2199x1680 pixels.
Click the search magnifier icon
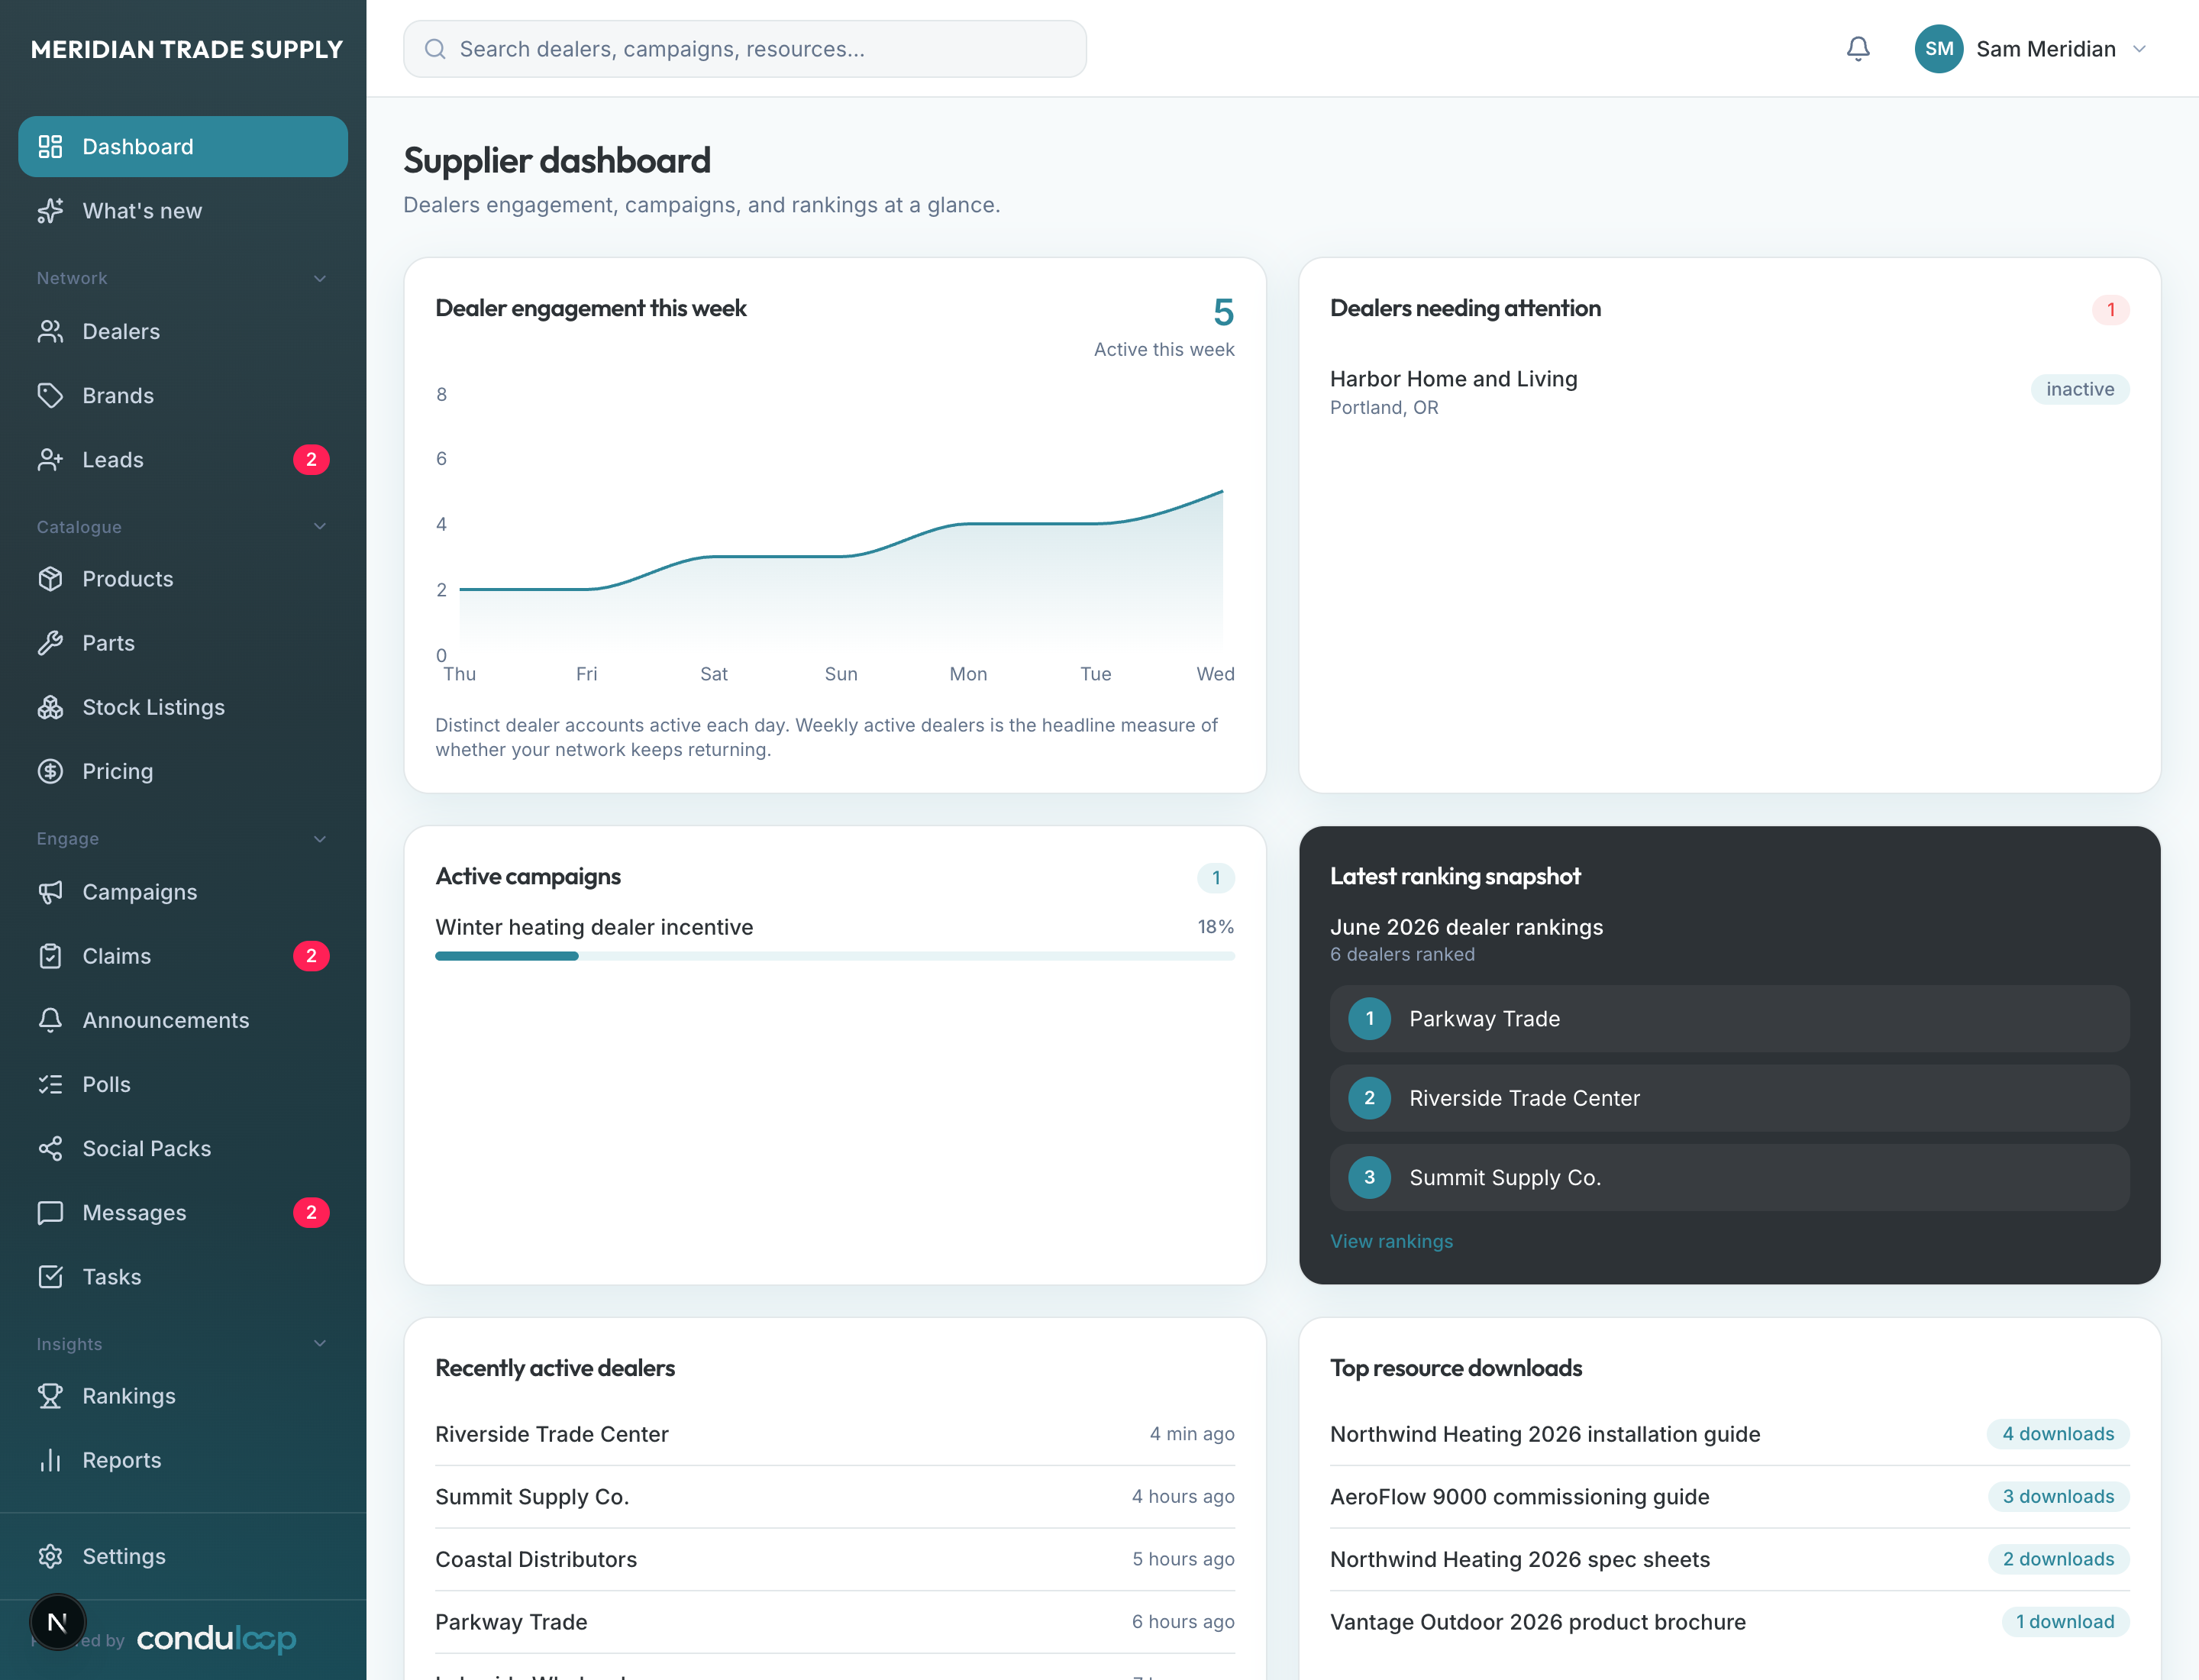point(435,49)
